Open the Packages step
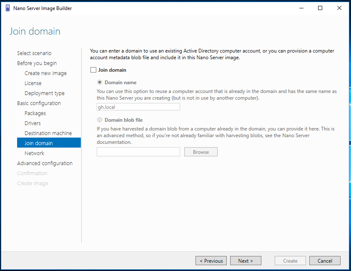This screenshot has height=271, width=351. click(x=35, y=113)
